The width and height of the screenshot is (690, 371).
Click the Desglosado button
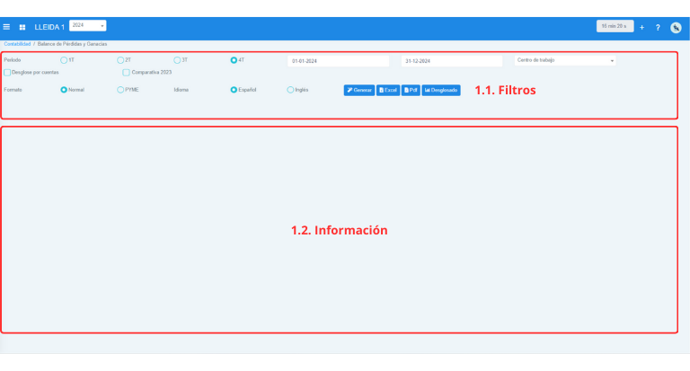441,90
